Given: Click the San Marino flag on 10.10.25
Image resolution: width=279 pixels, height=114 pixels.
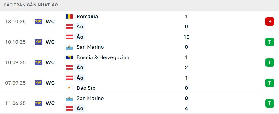Looking at the screenshot, I should coord(69,47).
